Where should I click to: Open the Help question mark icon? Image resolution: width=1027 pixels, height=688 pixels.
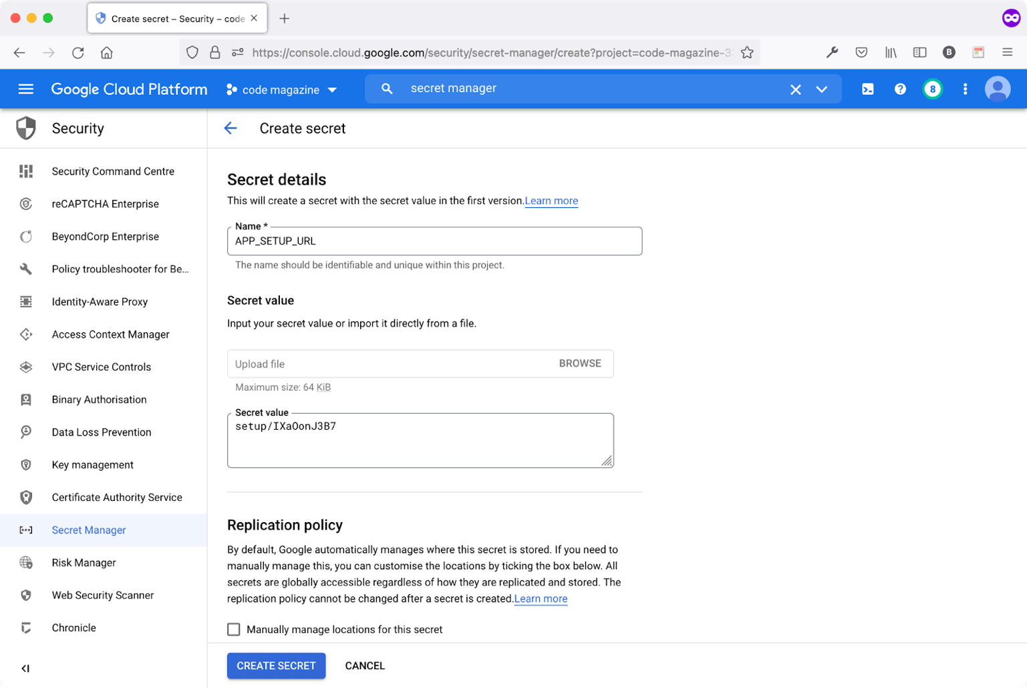point(900,88)
